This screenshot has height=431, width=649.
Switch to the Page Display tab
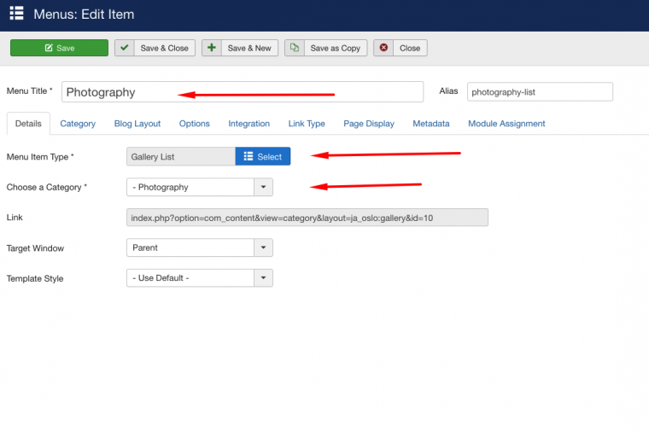pyautogui.click(x=369, y=124)
